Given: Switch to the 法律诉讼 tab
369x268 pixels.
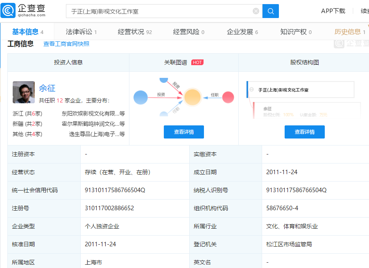Looking at the screenshot, I should pyautogui.click(x=81, y=32).
